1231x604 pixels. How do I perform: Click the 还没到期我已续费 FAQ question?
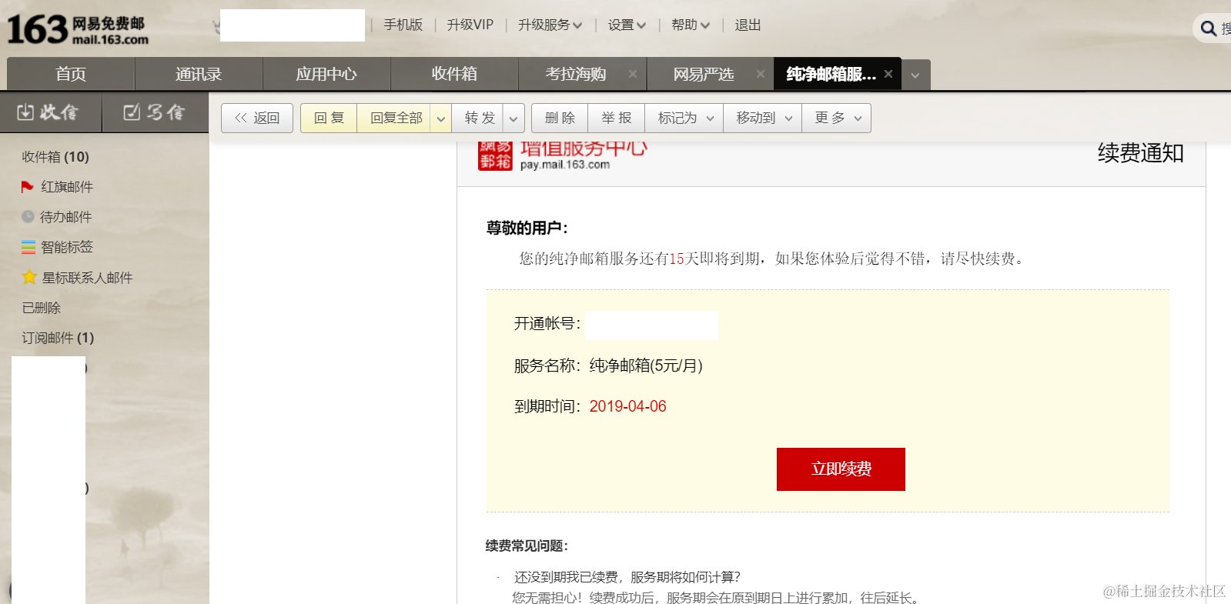627,577
